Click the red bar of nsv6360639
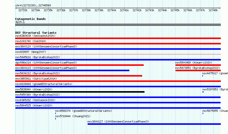The height and width of the screenshot is (134, 228). pos(118,38)
